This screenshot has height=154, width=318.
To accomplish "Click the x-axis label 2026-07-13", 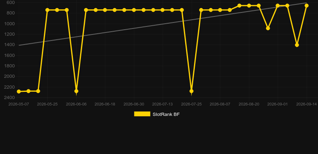I will coord(163,104).
